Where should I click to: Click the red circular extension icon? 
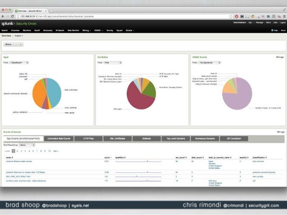237,17
